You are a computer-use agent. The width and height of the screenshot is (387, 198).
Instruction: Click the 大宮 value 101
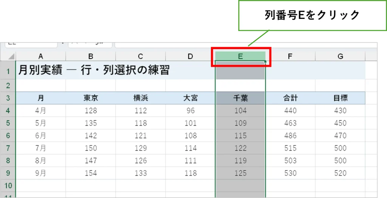190,123
